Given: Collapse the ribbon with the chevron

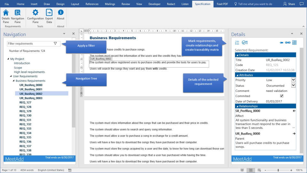Looking at the screenshot, I should click(x=303, y=26).
